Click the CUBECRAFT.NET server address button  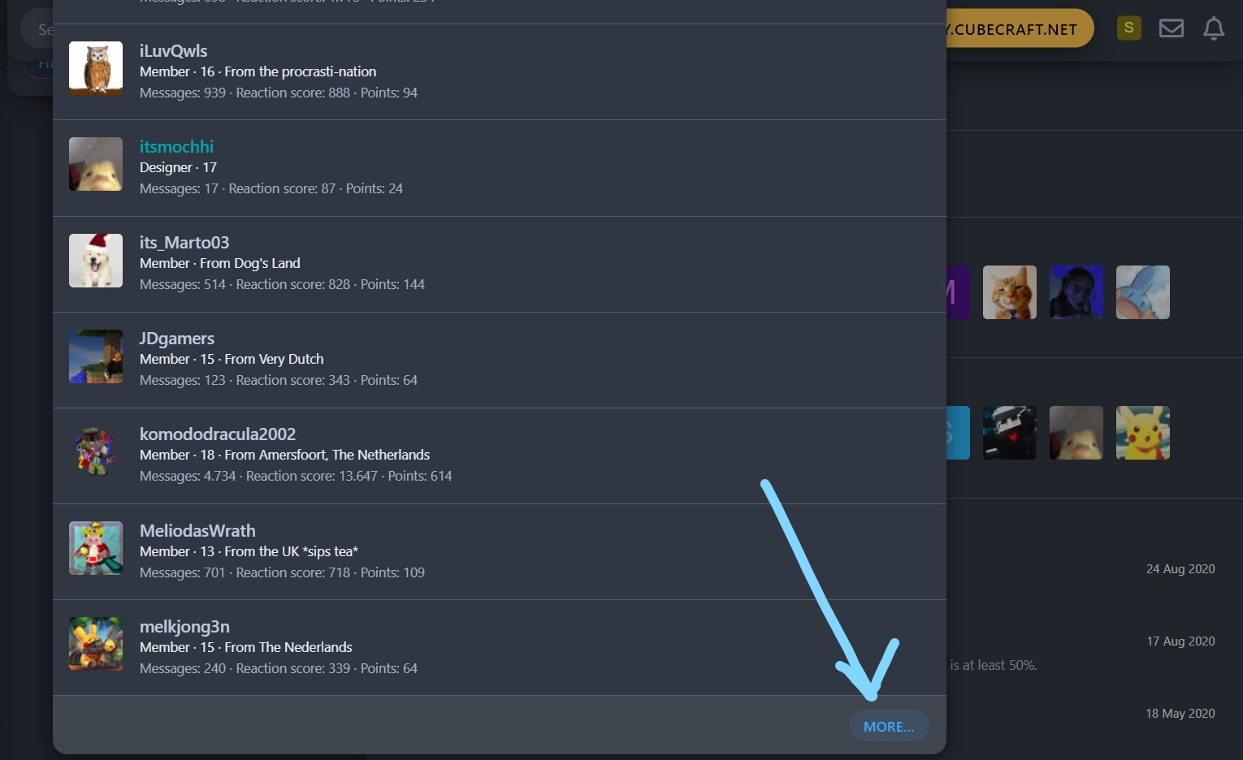(x=1020, y=29)
